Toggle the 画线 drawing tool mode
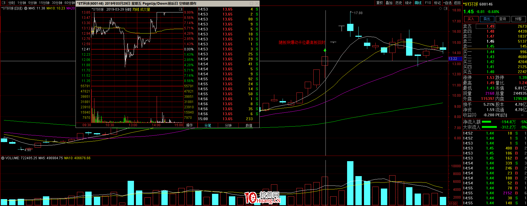 418,3
